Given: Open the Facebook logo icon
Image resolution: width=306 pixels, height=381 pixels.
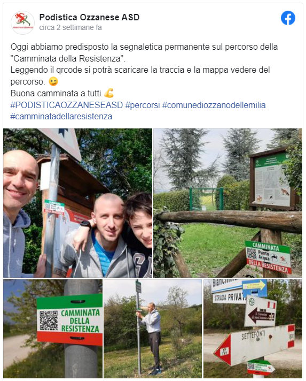Looking at the screenshot, I should [288, 18].
